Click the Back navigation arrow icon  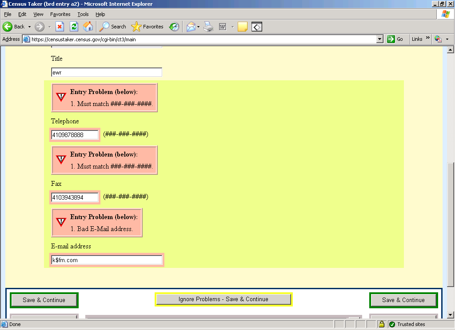pos(8,27)
